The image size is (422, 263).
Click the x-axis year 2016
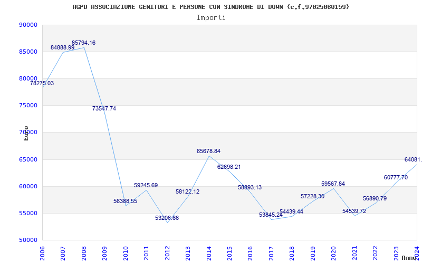[250, 252]
